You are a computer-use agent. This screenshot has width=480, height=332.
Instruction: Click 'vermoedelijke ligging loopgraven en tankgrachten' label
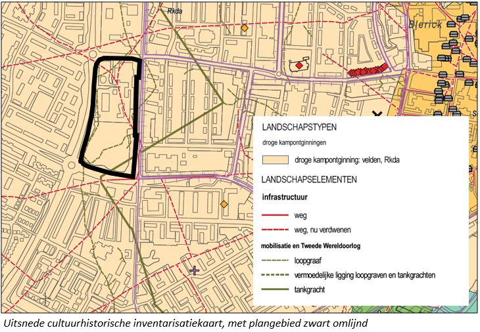364,275
